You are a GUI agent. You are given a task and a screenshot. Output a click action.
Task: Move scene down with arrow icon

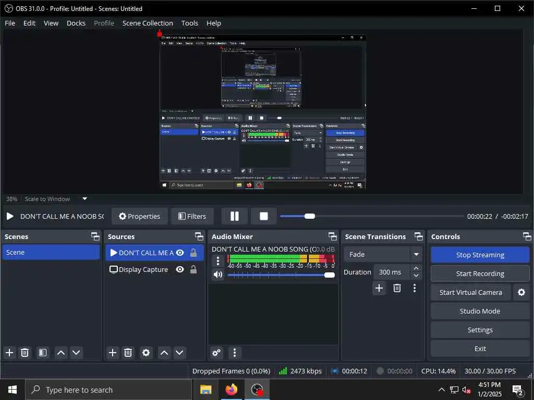(x=76, y=353)
